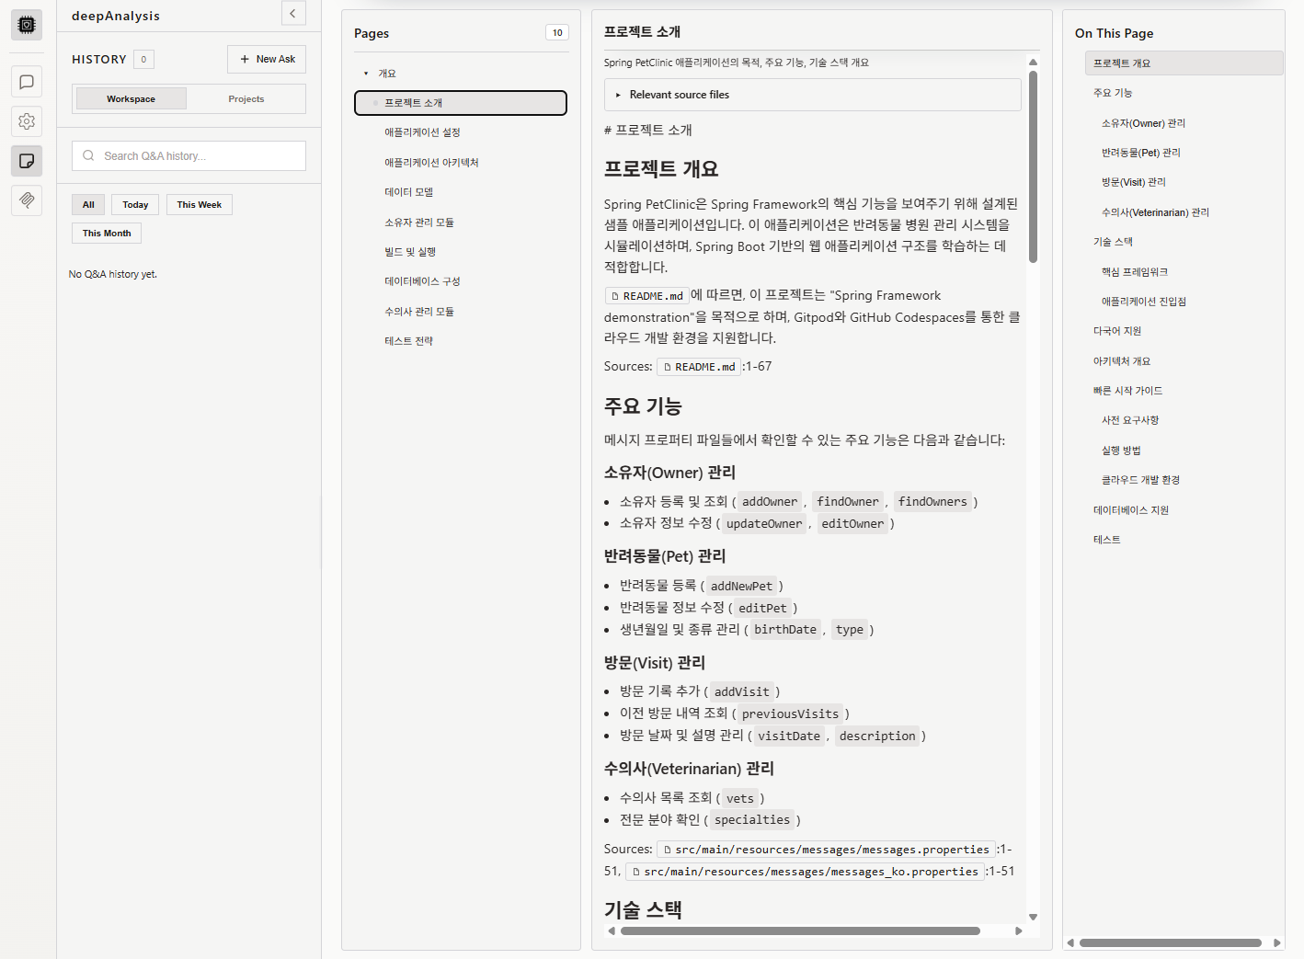The width and height of the screenshot is (1304, 959).
Task: Click the Pages count badge 10
Action: click(557, 32)
